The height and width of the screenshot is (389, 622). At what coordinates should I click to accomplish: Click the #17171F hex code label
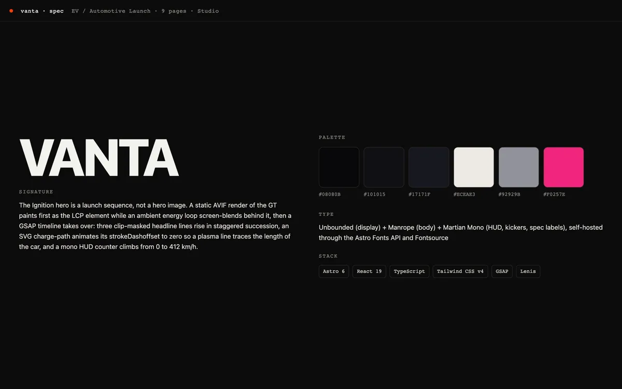419,195
